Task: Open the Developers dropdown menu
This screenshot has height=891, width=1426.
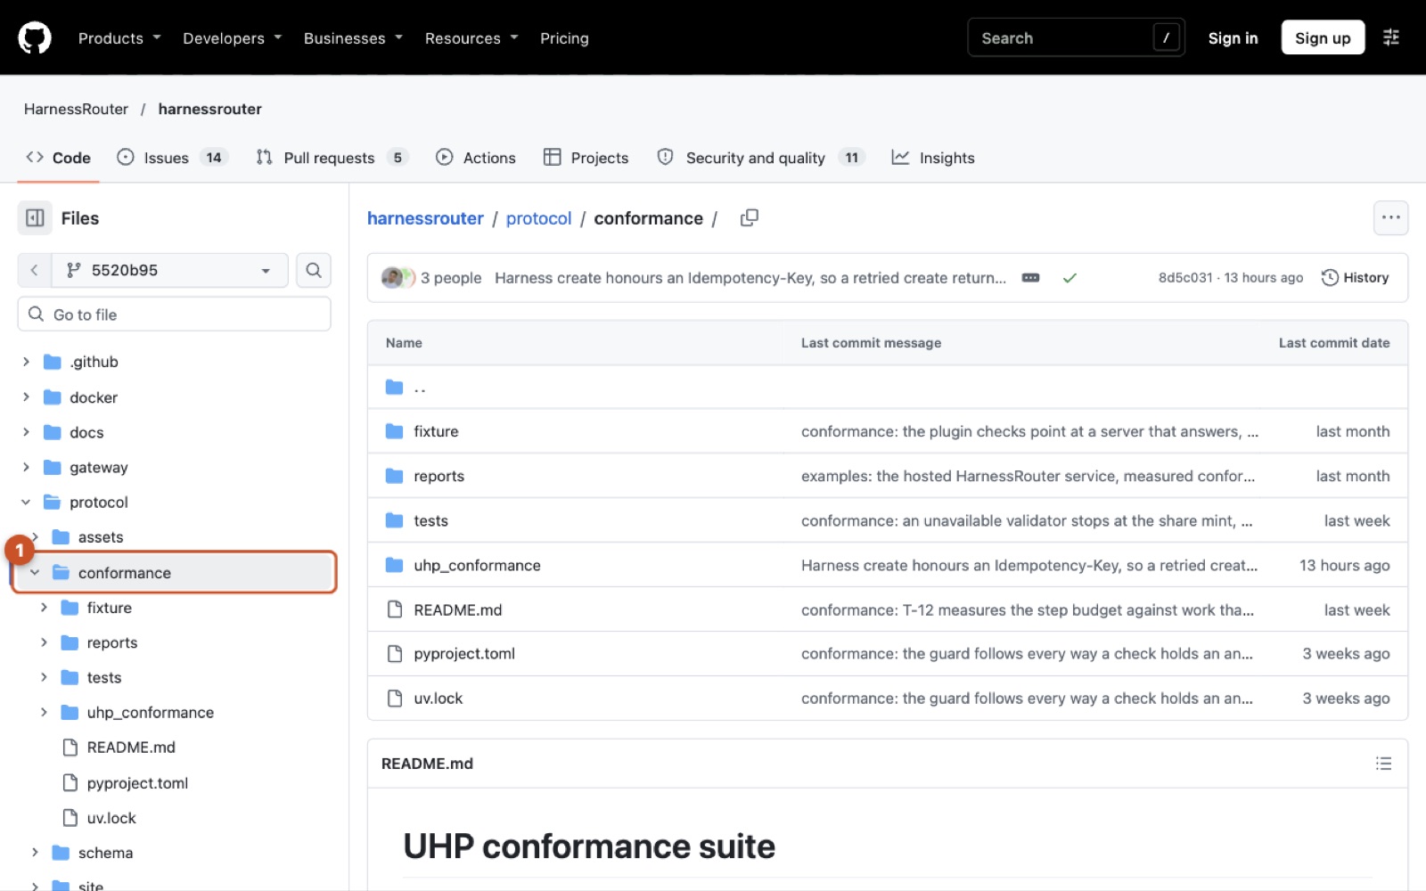Action: pos(233,38)
